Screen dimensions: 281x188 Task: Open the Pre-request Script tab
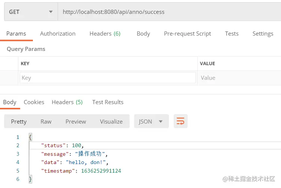point(188,34)
